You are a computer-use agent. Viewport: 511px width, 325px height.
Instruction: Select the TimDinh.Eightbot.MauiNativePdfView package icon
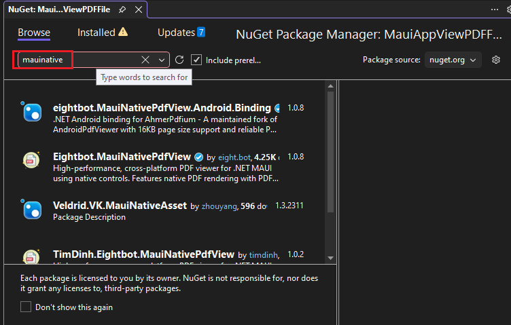[x=31, y=256]
